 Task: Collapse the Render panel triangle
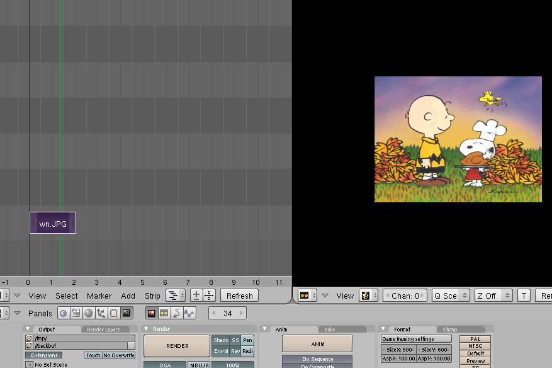(x=147, y=328)
